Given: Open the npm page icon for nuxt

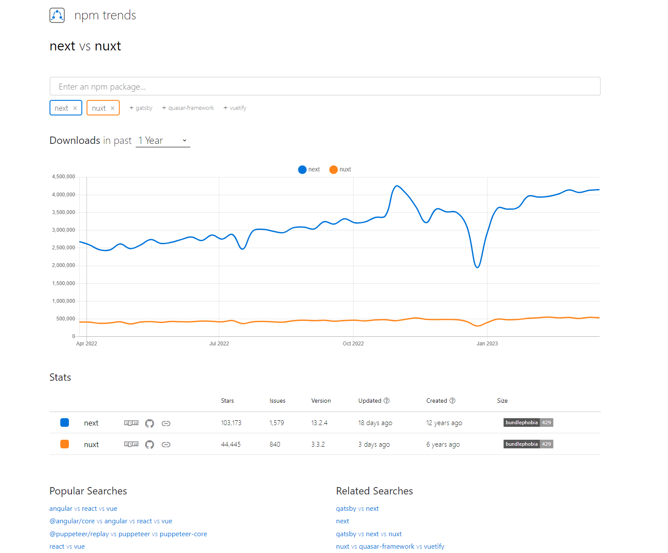Looking at the screenshot, I should pyautogui.click(x=131, y=444).
